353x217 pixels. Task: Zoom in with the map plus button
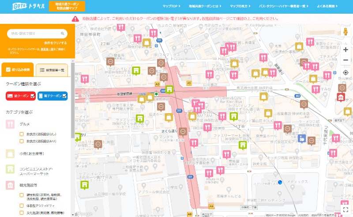[x=345, y=49]
